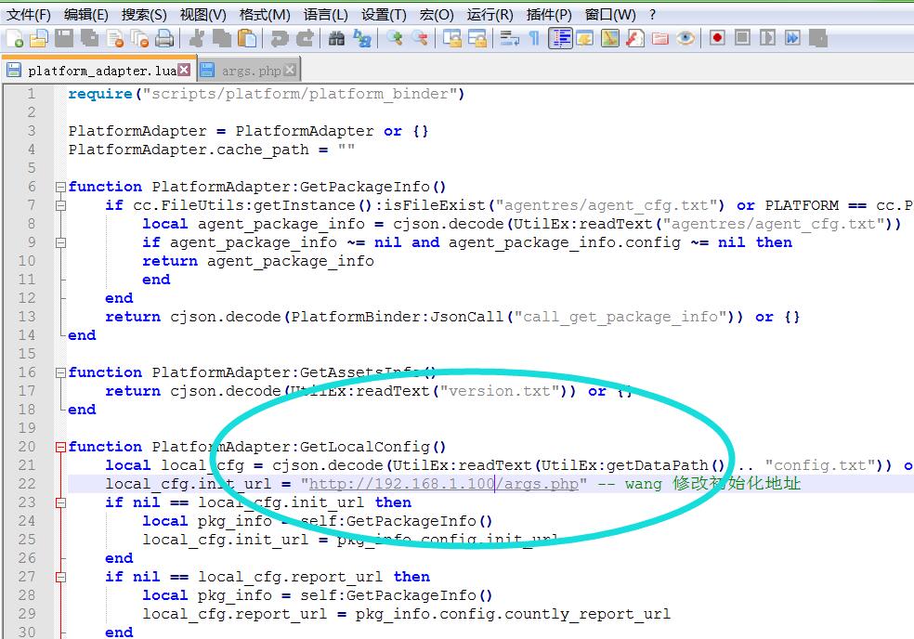914x639 pixels.
Task: Switch to the args.php tab
Action: (x=251, y=71)
